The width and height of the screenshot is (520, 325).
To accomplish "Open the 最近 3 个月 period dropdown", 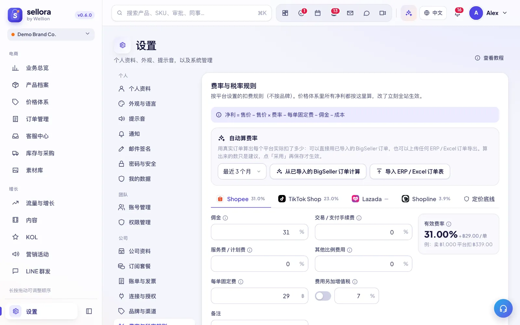I will (x=242, y=171).
